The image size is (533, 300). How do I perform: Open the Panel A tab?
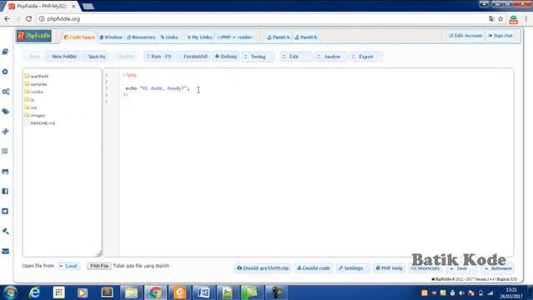278,37
